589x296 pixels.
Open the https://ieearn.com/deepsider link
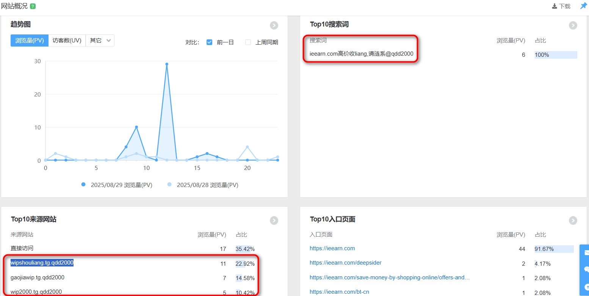click(345, 263)
